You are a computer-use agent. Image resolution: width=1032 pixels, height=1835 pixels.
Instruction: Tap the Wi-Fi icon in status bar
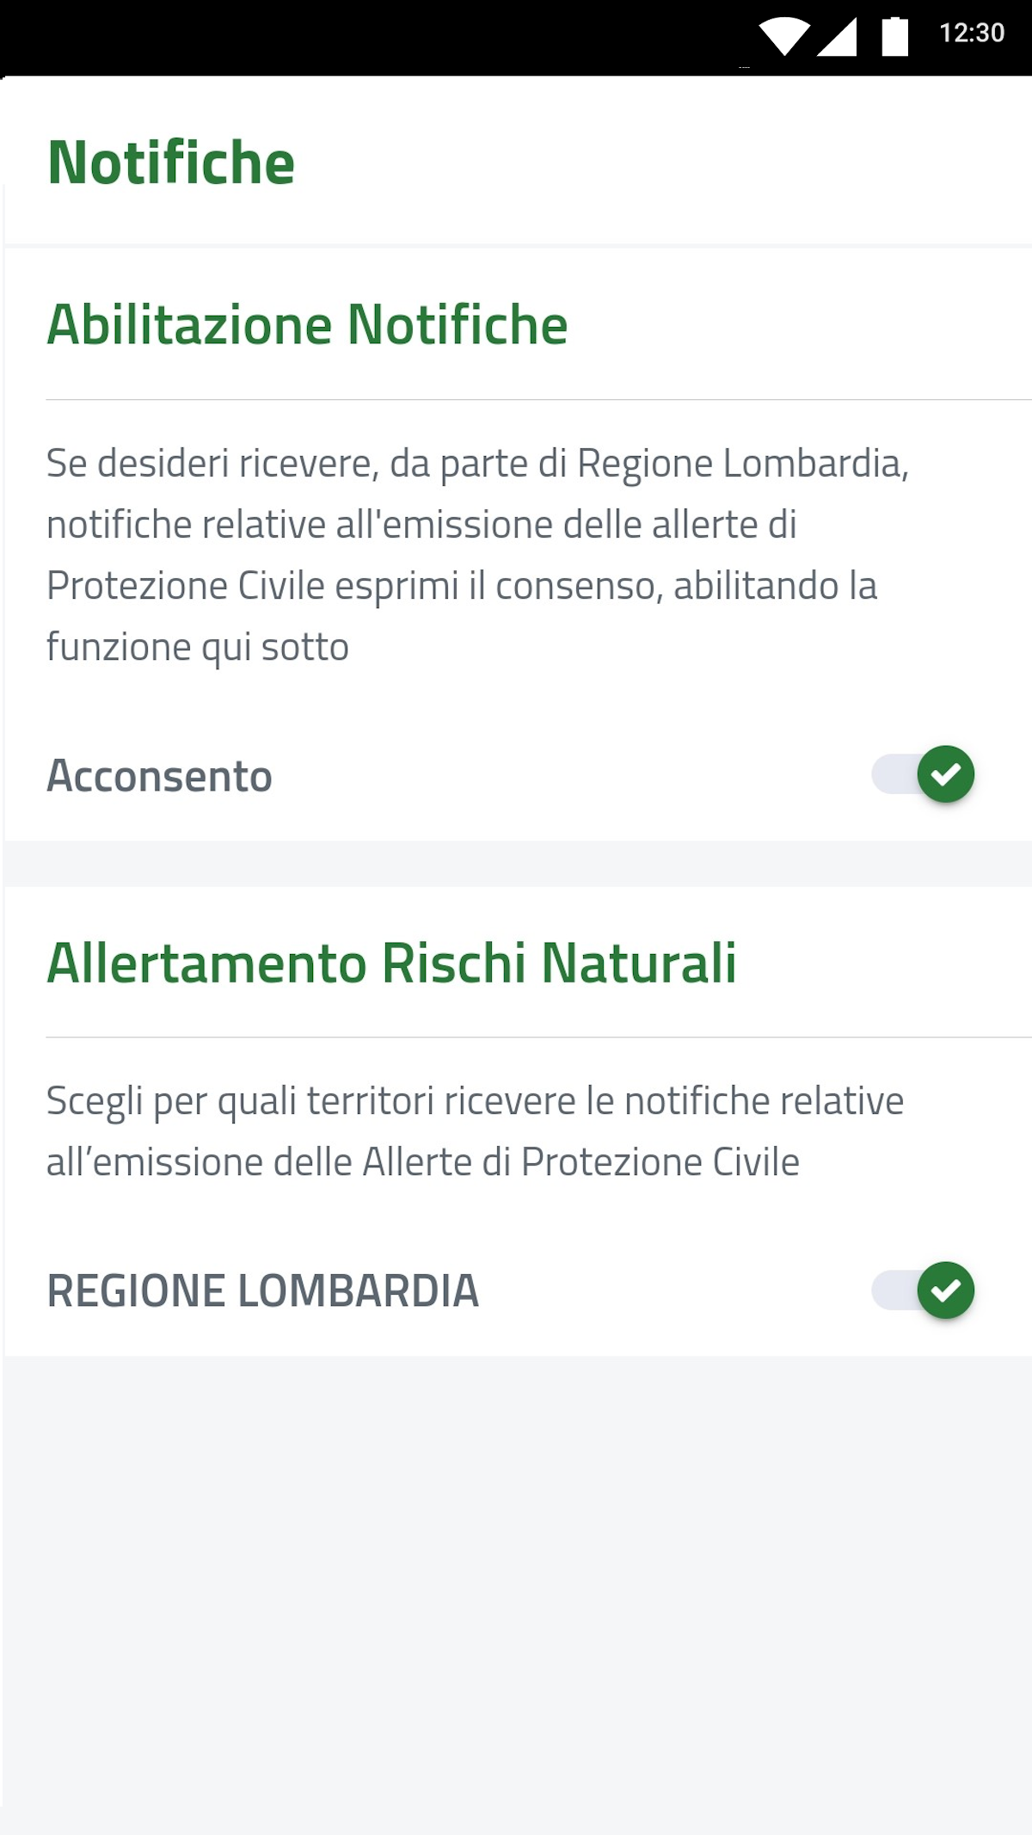(x=784, y=36)
